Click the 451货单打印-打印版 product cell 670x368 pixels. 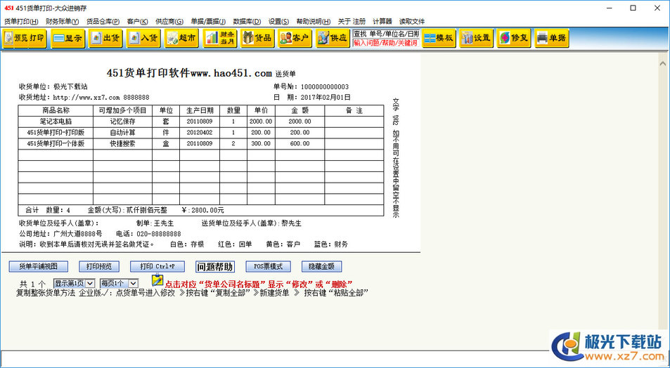pyautogui.click(x=56, y=132)
